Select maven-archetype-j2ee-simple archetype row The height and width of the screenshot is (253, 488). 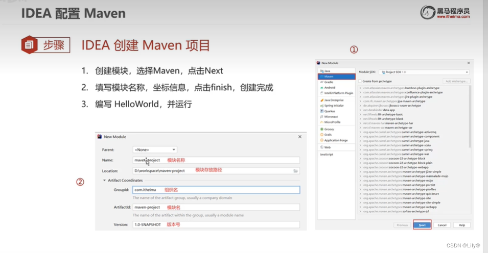pos(414,171)
